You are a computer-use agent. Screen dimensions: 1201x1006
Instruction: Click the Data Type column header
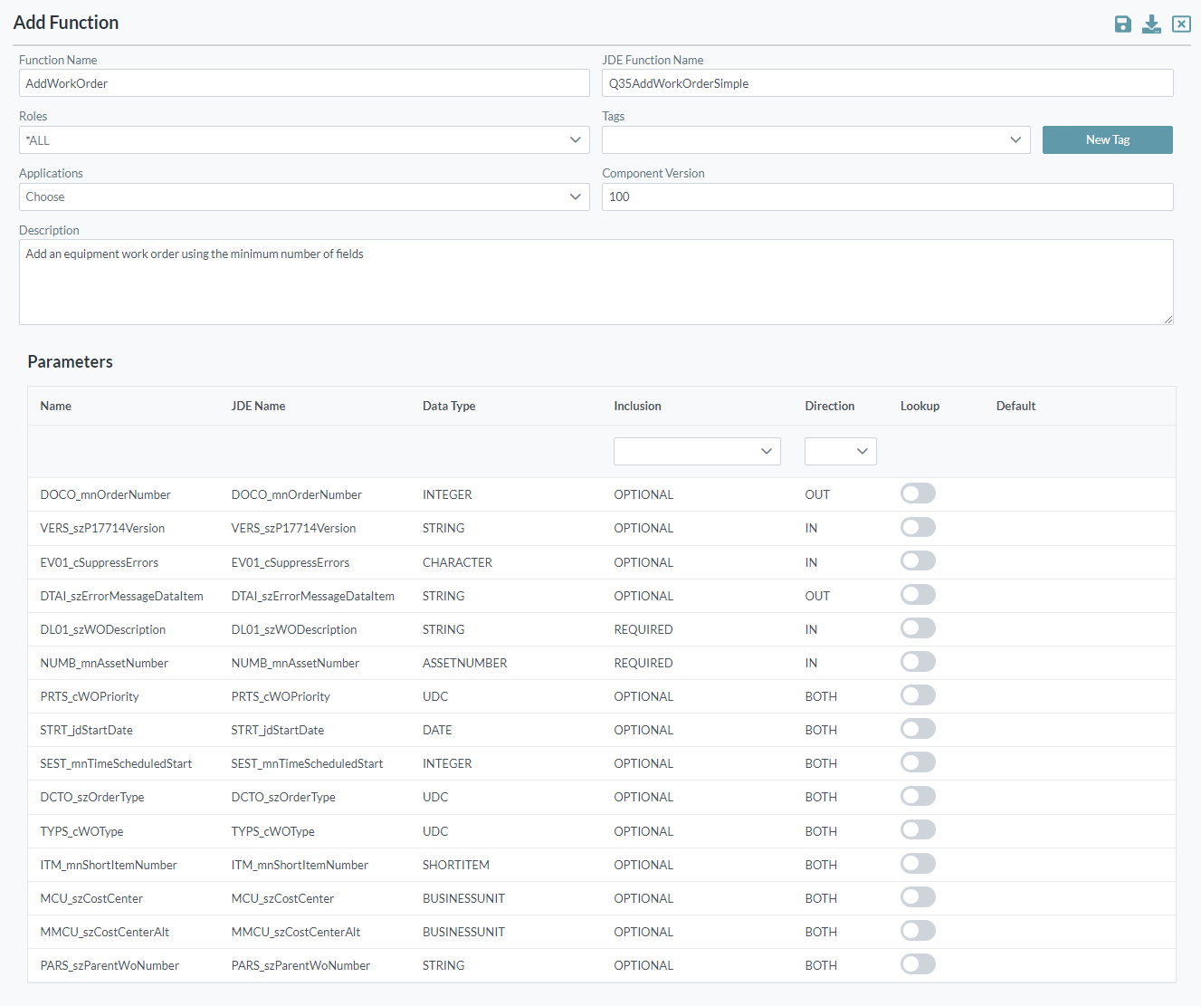pyautogui.click(x=449, y=407)
